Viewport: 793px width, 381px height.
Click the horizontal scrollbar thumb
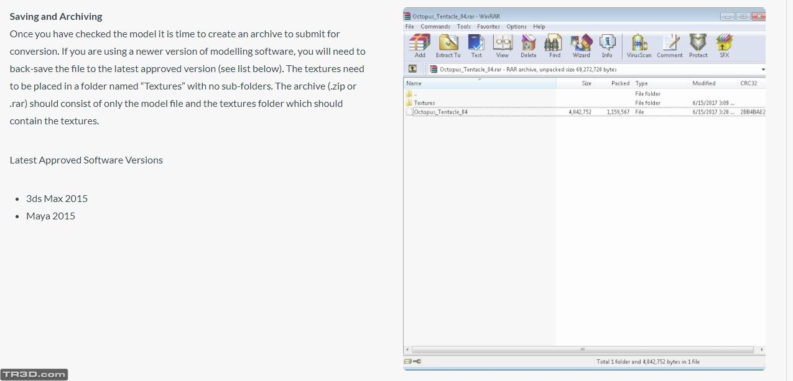tap(583, 349)
